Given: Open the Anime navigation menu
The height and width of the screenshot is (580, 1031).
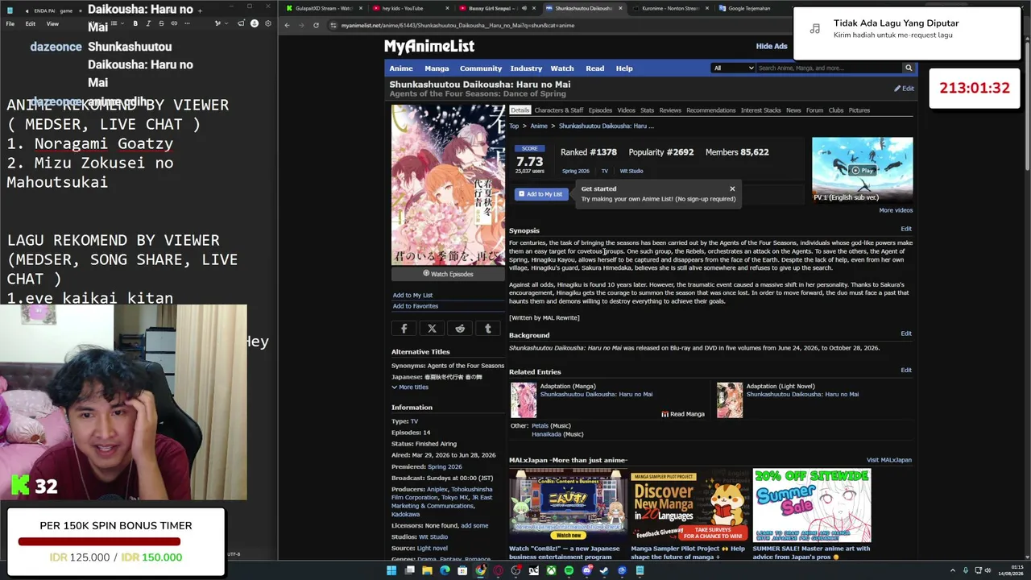Looking at the screenshot, I should click(x=401, y=68).
